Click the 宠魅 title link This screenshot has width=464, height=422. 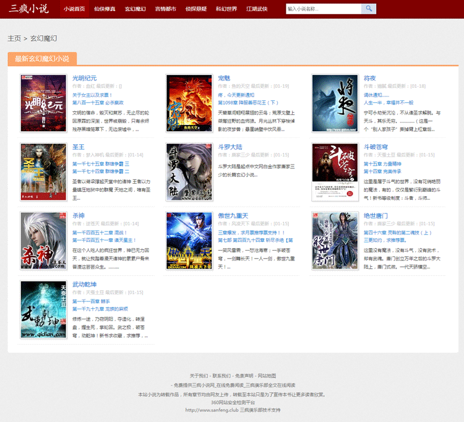224,78
